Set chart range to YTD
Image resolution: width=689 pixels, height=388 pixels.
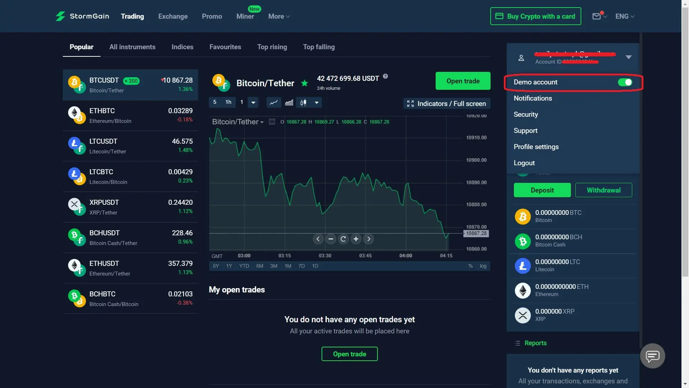click(x=244, y=266)
